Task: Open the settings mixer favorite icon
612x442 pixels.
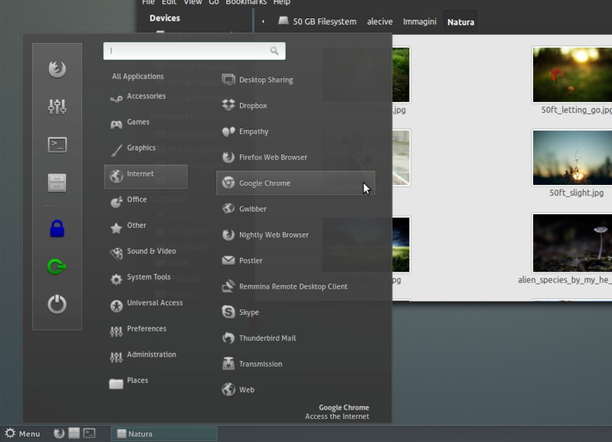Action: click(x=57, y=107)
